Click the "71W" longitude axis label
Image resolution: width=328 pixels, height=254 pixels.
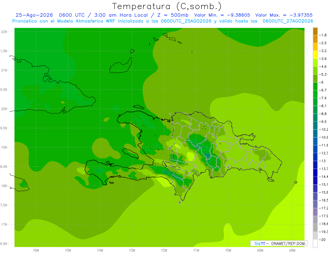tap(196, 250)
